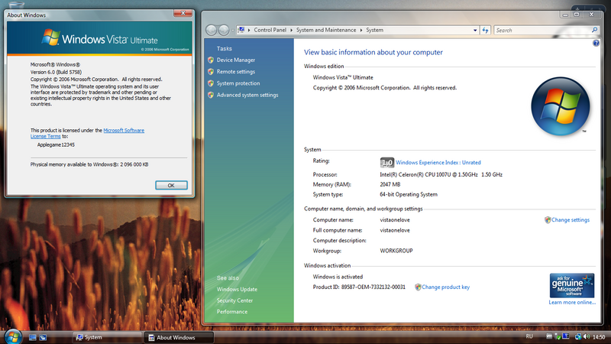Open Security Center under See also

234,300
